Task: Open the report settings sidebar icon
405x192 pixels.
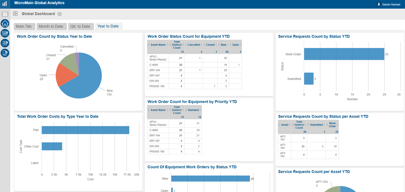Action: [5, 53]
